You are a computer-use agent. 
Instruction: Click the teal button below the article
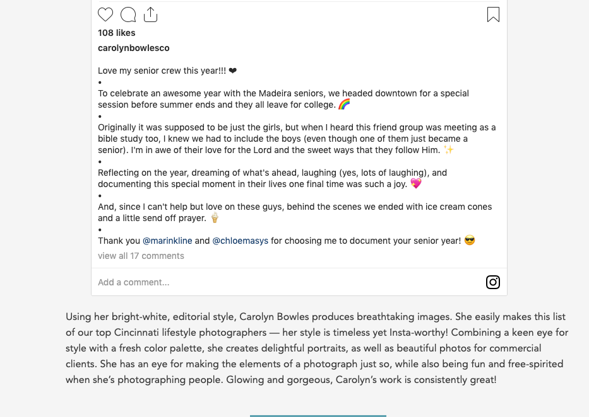pyautogui.click(x=318, y=416)
